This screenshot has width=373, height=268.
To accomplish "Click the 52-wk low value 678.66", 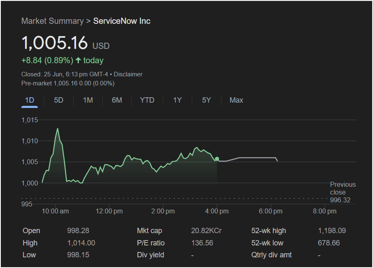I will [329, 243].
